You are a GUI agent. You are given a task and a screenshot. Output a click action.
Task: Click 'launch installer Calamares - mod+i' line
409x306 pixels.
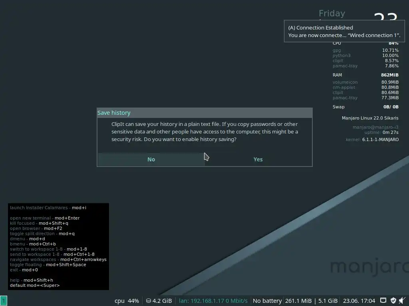tap(48, 208)
